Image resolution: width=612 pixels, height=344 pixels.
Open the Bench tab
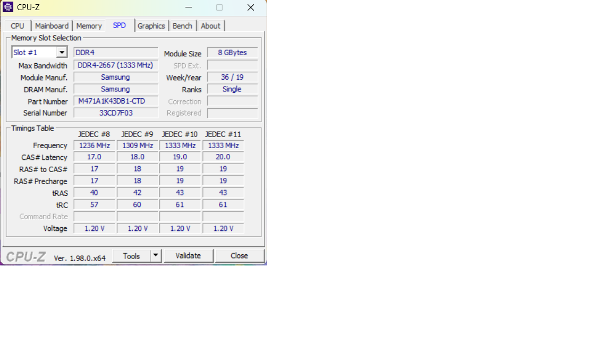pos(182,26)
